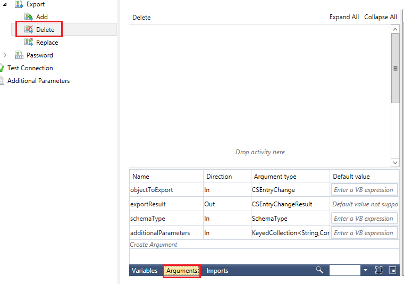Click Collapse All link
Image resolution: width=404 pixels, height=284 pixels.
[380, 17]
